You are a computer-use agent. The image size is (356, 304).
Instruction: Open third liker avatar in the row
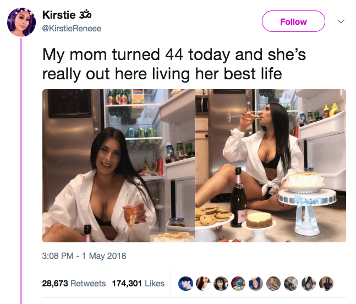click(x=221, y=284)
